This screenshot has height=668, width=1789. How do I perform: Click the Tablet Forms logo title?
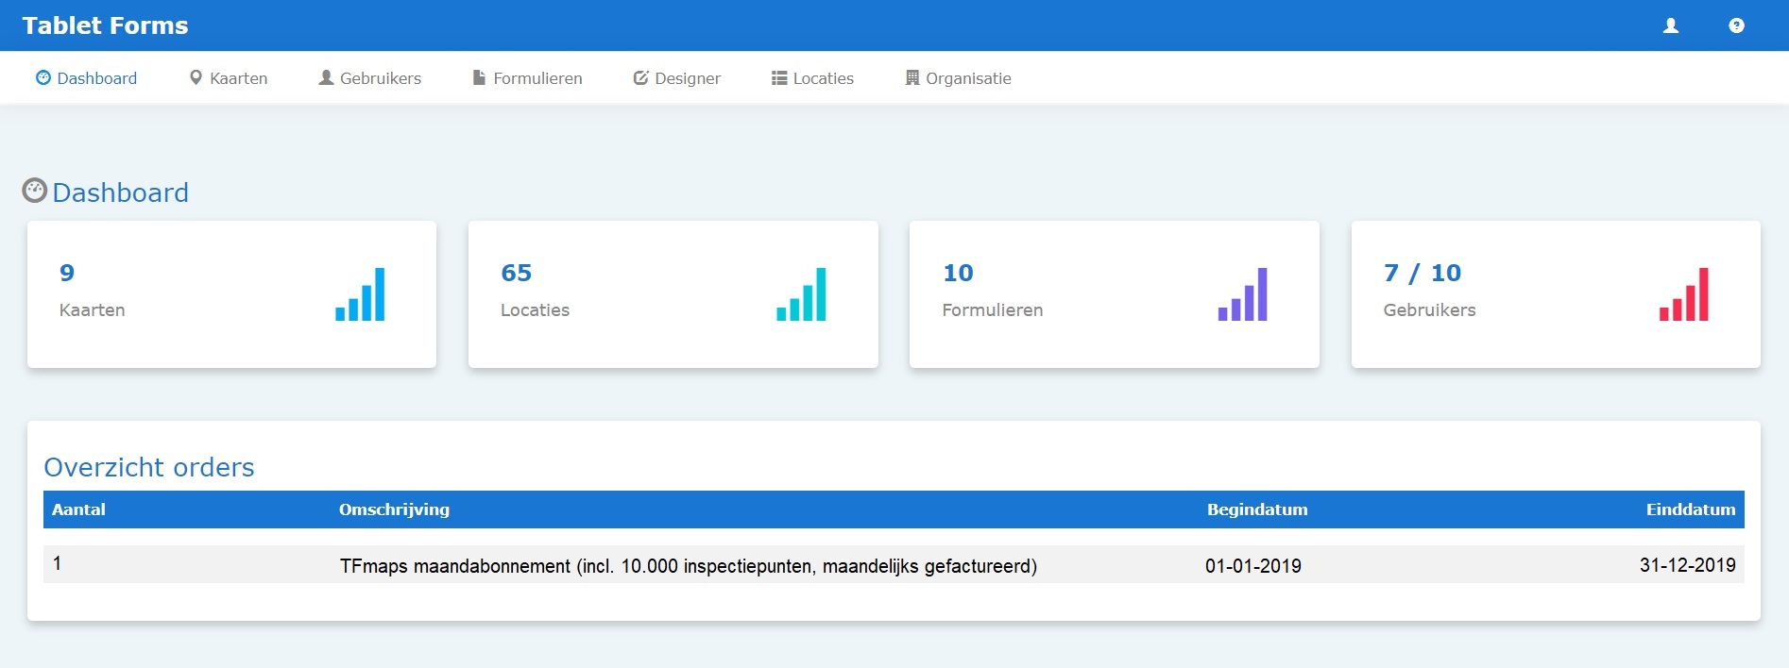[x=105, y=25]
